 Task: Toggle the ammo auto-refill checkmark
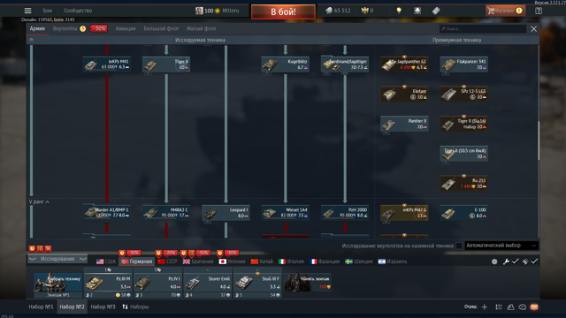click(534, 261)
